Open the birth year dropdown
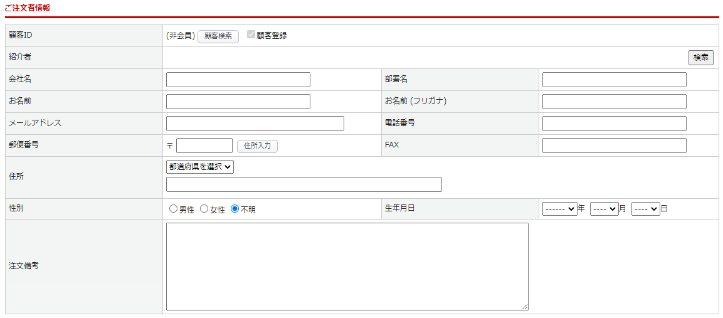 point(559,209)
